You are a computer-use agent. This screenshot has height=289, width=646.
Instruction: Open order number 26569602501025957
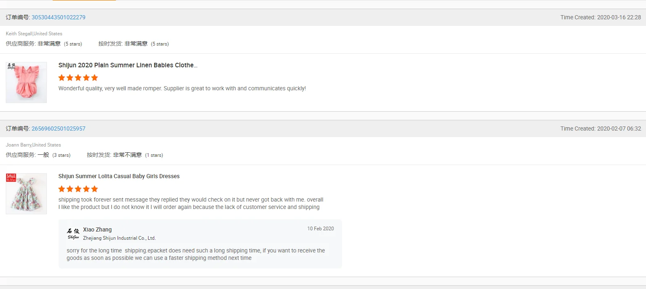click(x=58, y=128)
